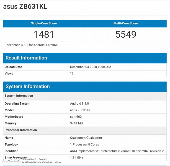This screenshot has width=170, height=166.
Task: Select the Upload Date label
Action: (x=13, y=67)
